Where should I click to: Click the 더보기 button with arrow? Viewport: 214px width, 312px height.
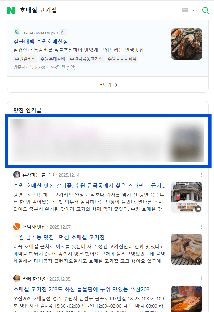pos(108,85)
